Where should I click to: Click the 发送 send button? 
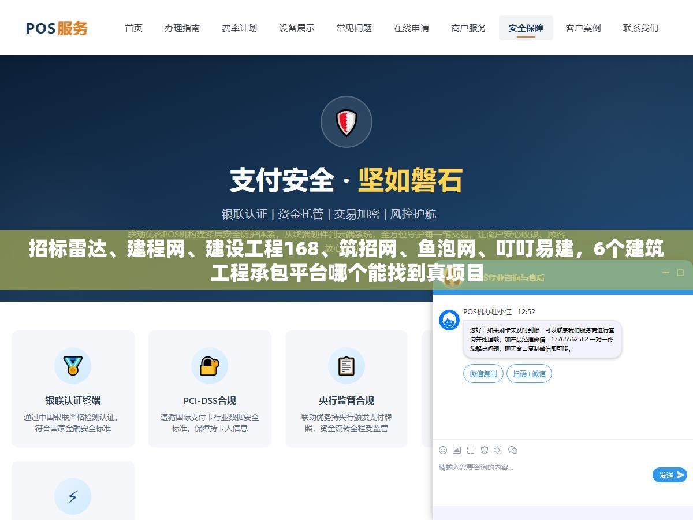click(x=670, y=475)
